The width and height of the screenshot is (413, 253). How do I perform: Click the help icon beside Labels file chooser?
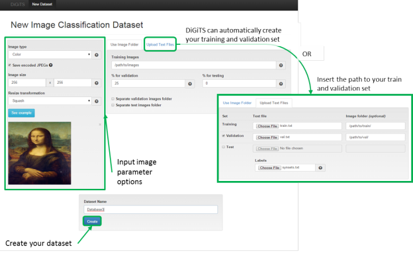point(320,168)
